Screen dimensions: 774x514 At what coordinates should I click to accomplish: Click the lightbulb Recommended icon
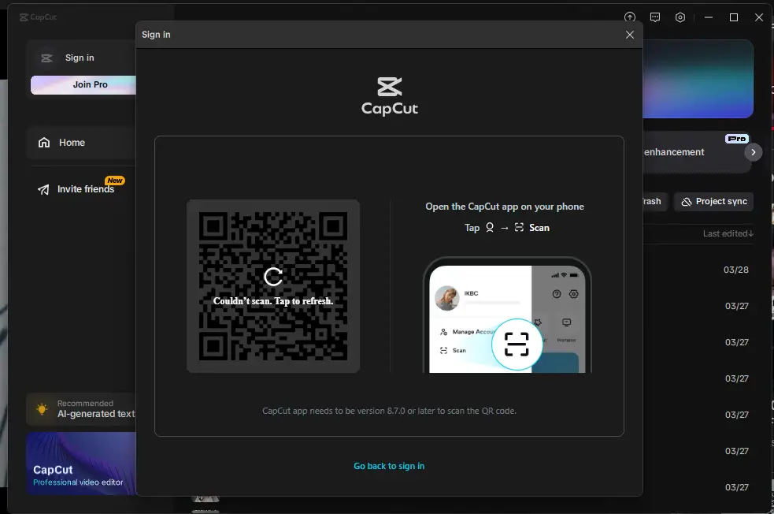tap(42, 408)
